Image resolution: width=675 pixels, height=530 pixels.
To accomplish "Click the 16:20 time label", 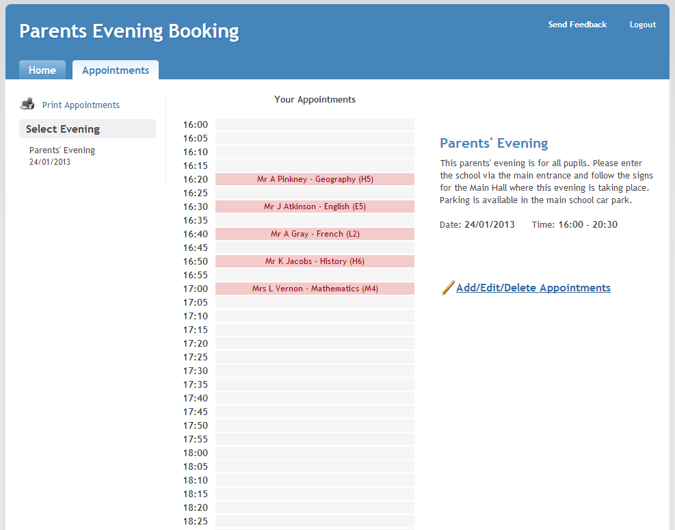I will pos(196,180).
